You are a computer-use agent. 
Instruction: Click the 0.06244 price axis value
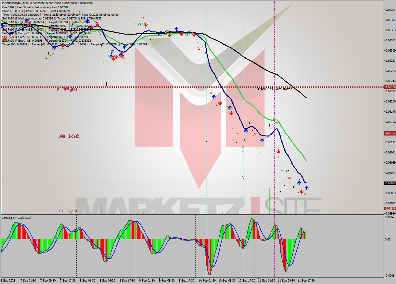coord(390,81)
